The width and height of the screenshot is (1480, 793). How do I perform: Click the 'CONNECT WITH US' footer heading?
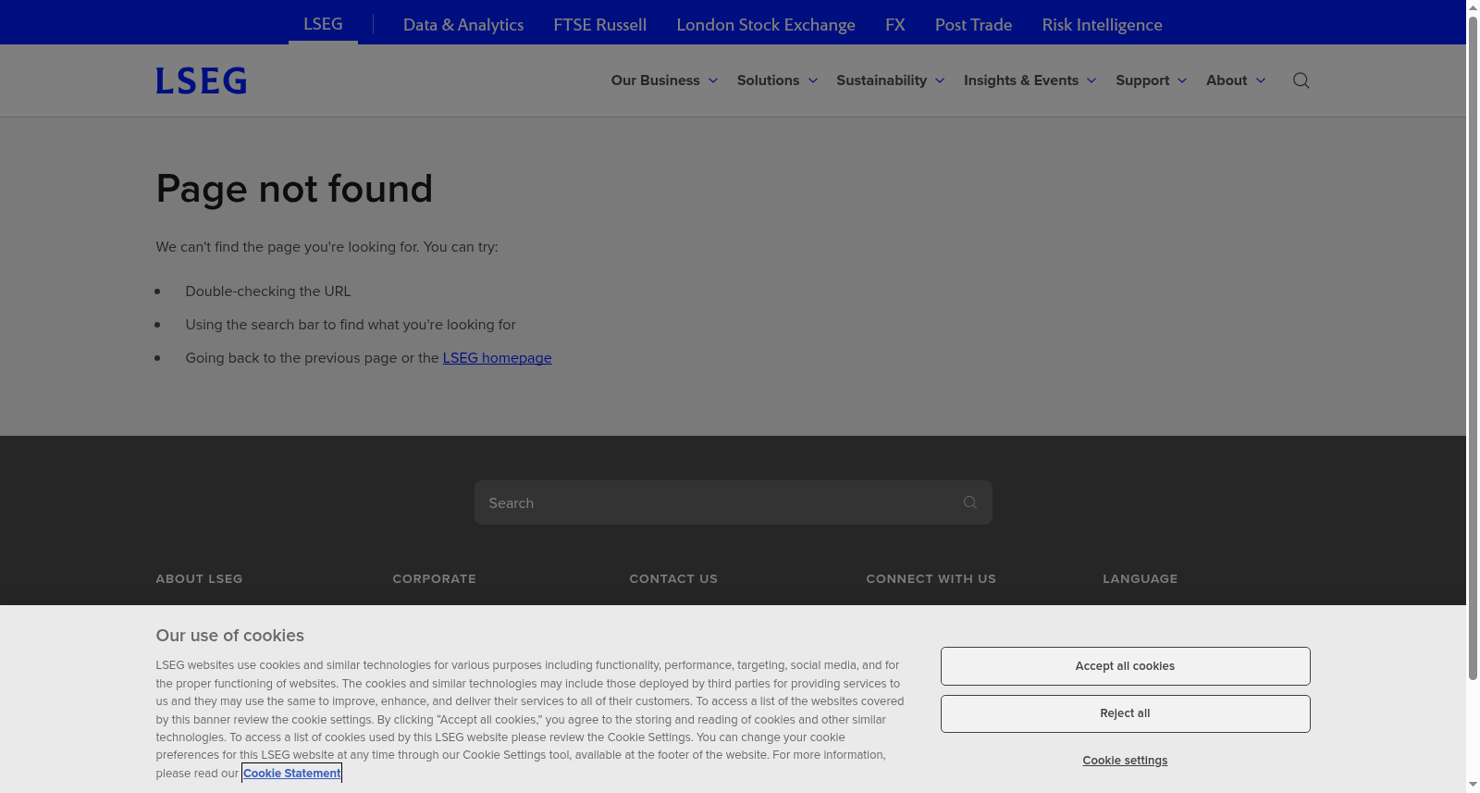(931, 579)
